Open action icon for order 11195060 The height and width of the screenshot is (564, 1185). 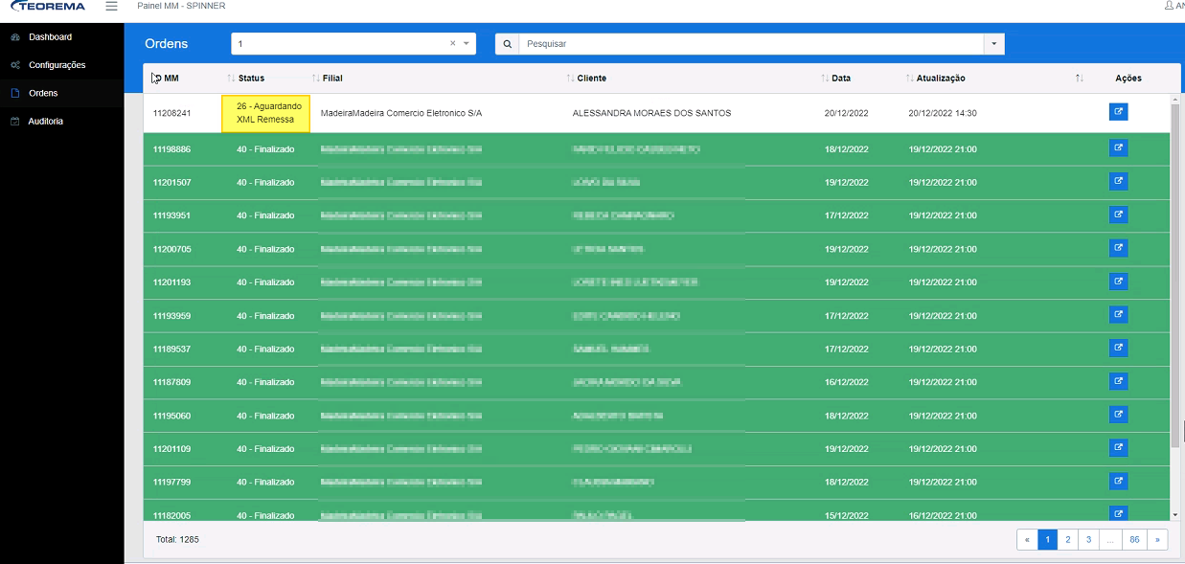tap(1118, 415)
